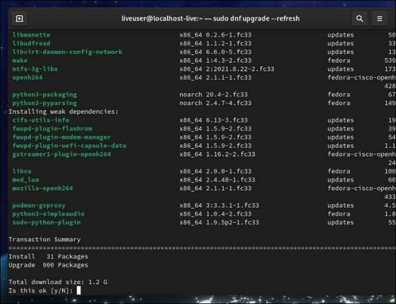Click the mozilla-openh264 package name
396x304 pixels.
coord(43,188)
